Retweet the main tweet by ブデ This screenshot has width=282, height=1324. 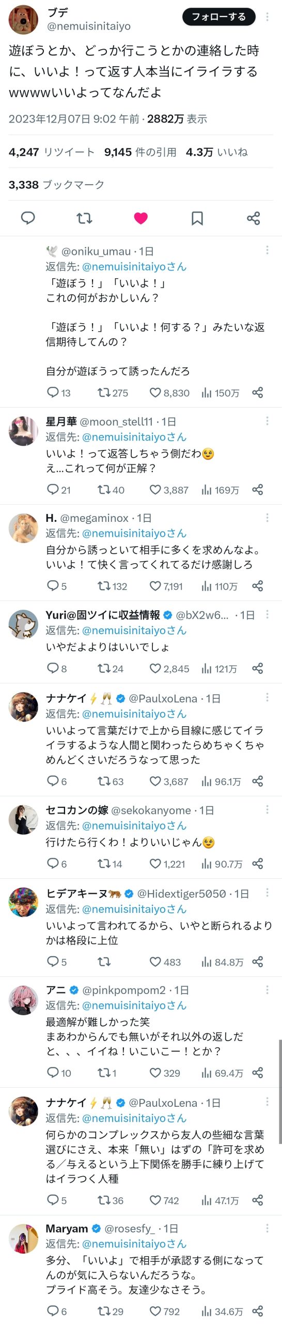point(84,218)
